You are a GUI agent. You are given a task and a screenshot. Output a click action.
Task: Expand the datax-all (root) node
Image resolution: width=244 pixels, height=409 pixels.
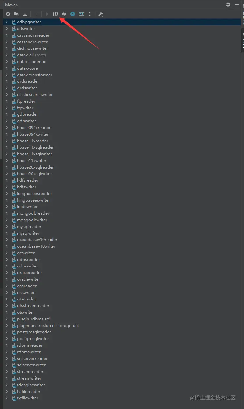point(7,55)
